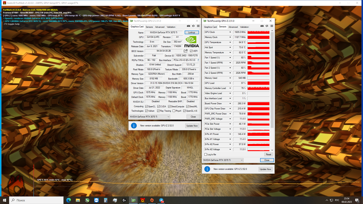Open the Memory Used sensor dropdown

coord(230,78)
